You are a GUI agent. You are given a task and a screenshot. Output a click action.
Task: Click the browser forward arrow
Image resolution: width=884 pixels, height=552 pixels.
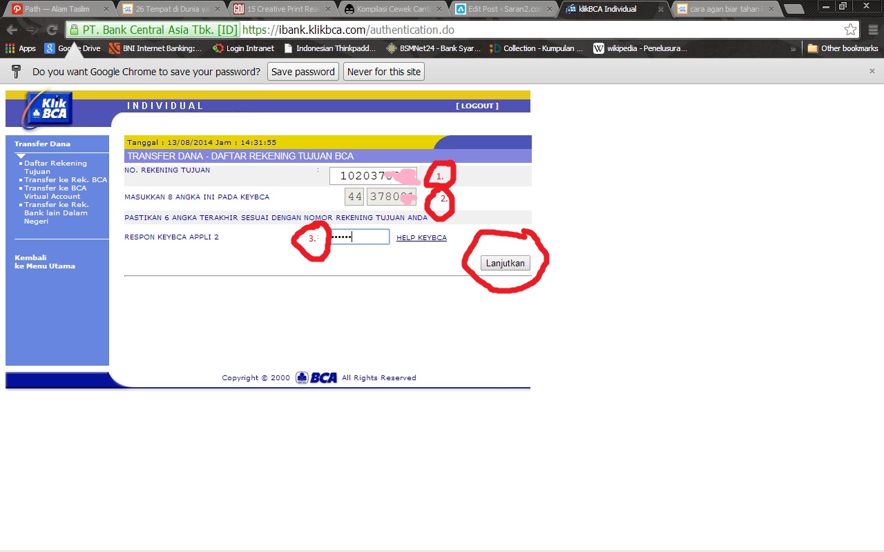(32, 30)
